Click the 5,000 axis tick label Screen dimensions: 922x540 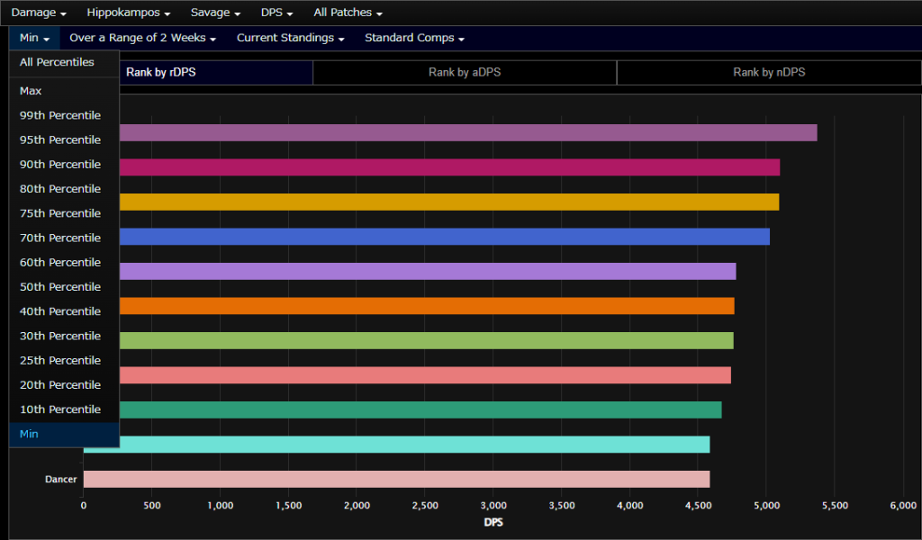point(766,506)
